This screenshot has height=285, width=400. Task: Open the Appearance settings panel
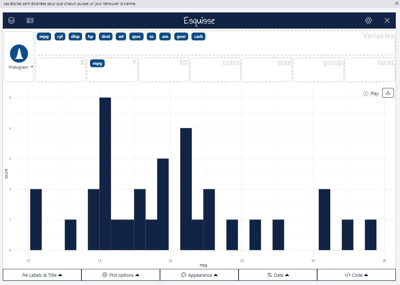coord(199,275)
